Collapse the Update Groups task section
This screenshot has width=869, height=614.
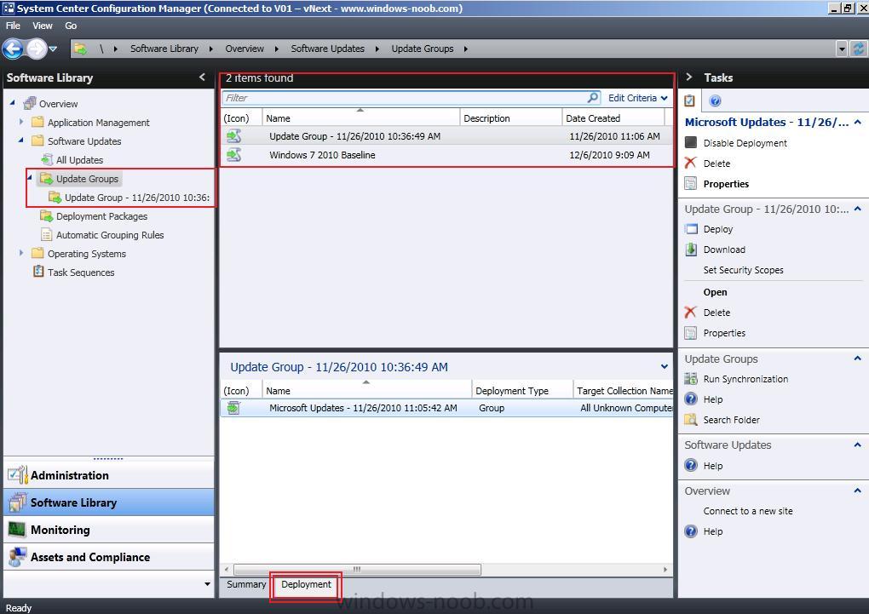[x=857, y=359]
